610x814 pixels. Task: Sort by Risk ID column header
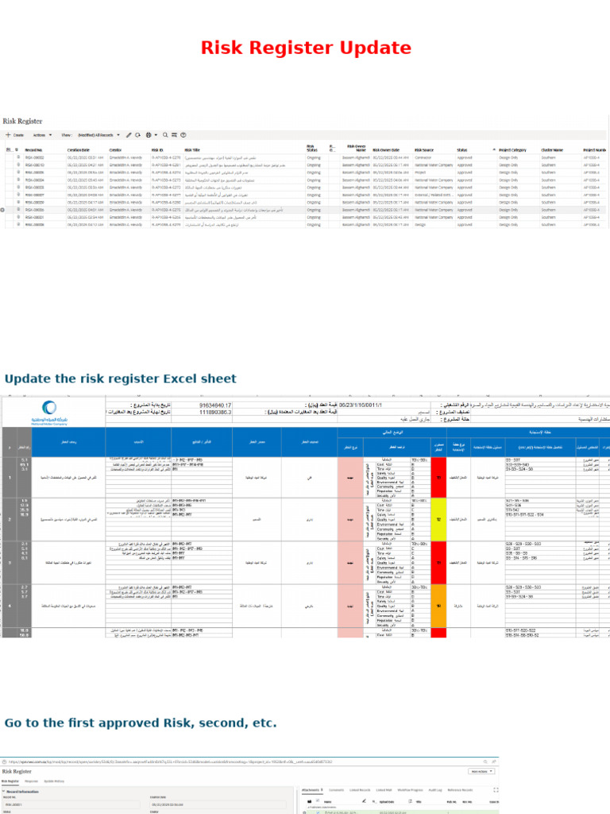[157, 150]
